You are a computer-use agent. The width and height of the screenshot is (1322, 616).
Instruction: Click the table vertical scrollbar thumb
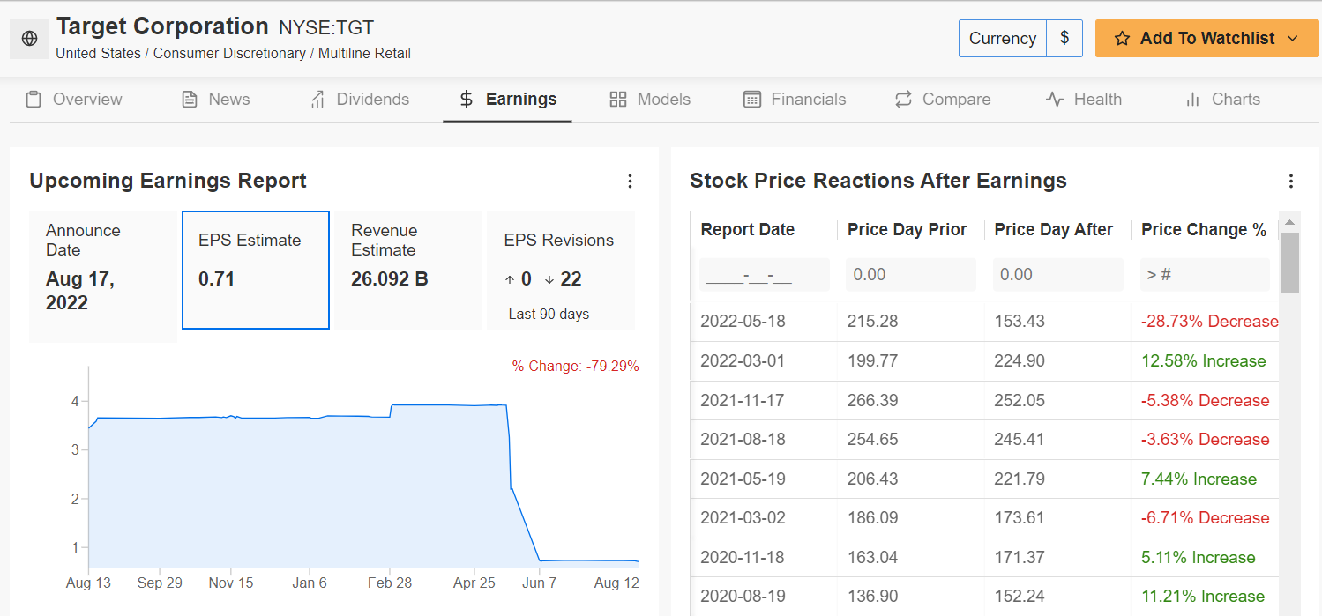point(1289,263)
